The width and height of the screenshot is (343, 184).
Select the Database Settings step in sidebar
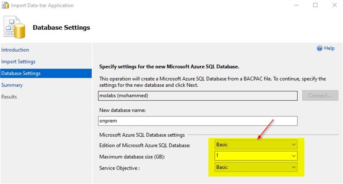point(21,73)
